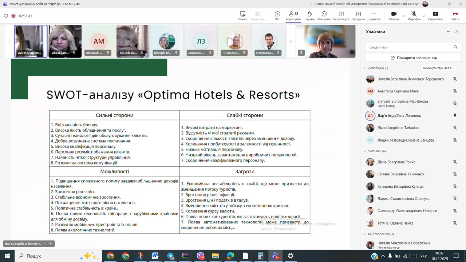The image size is (466, 262).
Task: Open Telegram from the Windows taskbar
Action: [170, 256]
